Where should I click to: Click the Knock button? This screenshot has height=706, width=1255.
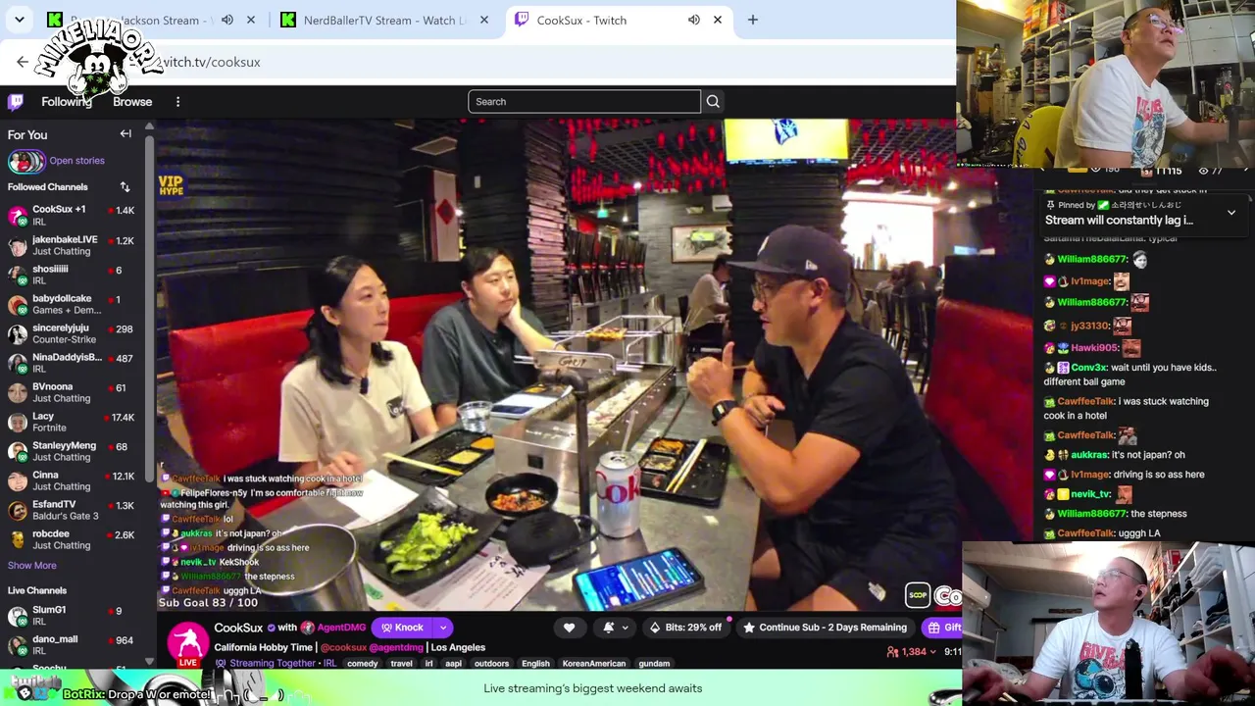403,628
